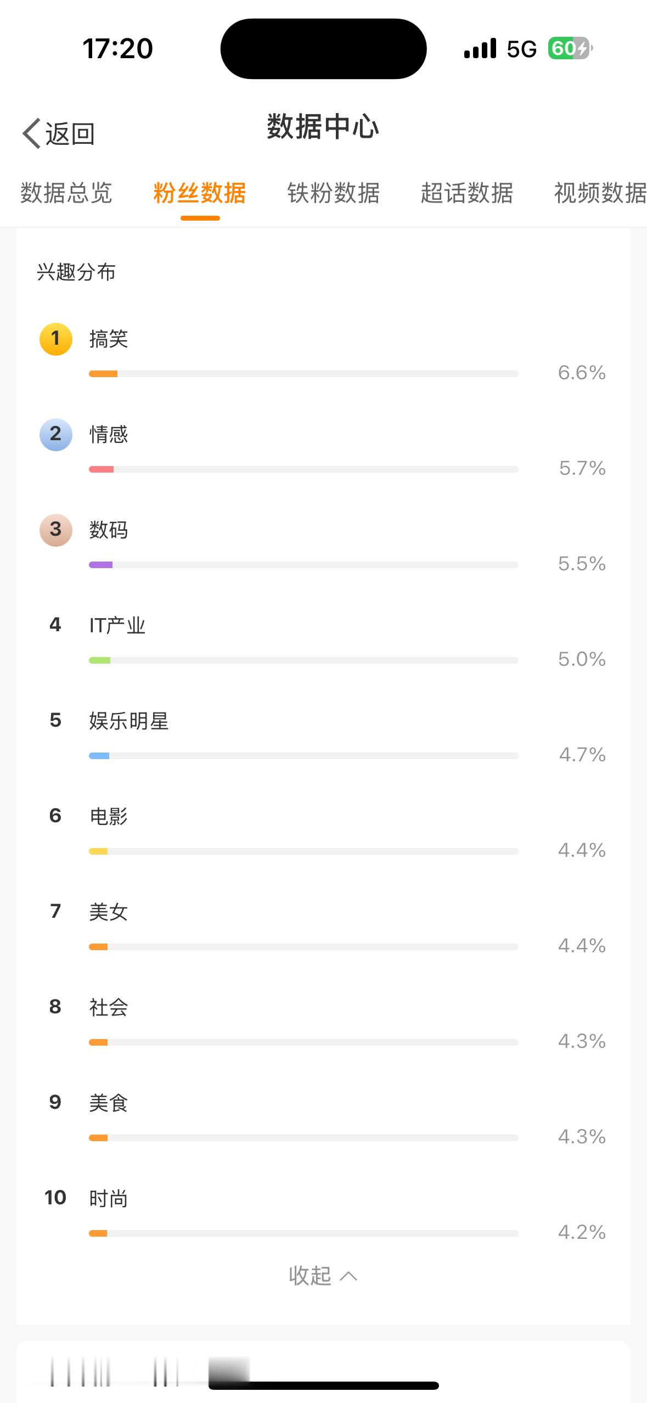Select the active 粉丝数据 tab
Image resolution: width=647 pixels, height=1403 pixels.
click(200, 193)
